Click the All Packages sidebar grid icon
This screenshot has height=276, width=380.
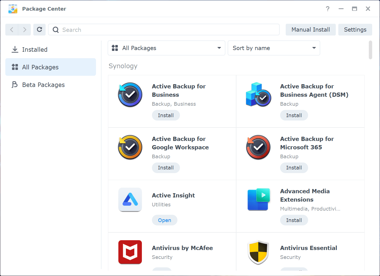[x=15, y=67]
